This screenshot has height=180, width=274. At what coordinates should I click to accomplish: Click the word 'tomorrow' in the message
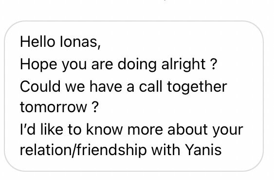pos(54,107)
